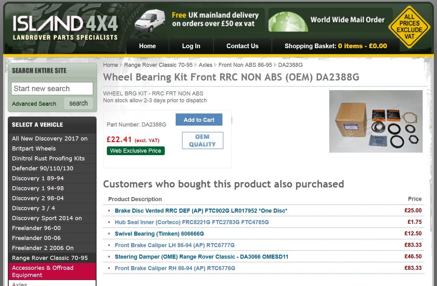View the Shopping Basket
437x286 pixels.
click(x=335, y=46)
